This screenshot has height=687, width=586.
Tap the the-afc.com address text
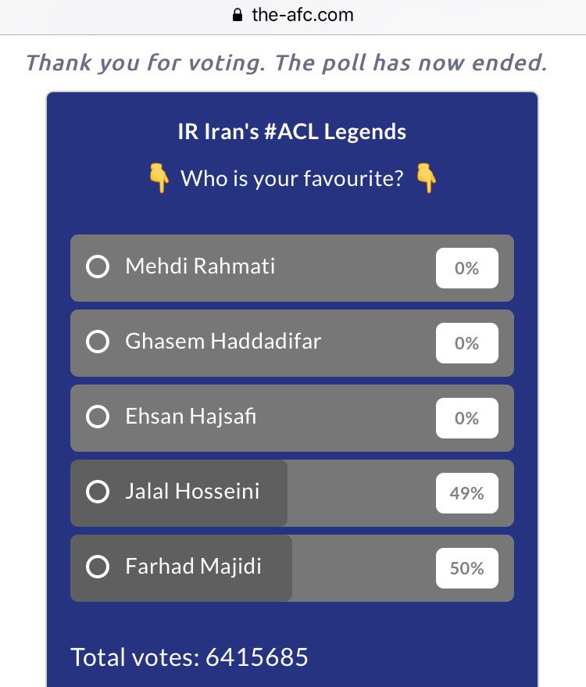point(302,15)
